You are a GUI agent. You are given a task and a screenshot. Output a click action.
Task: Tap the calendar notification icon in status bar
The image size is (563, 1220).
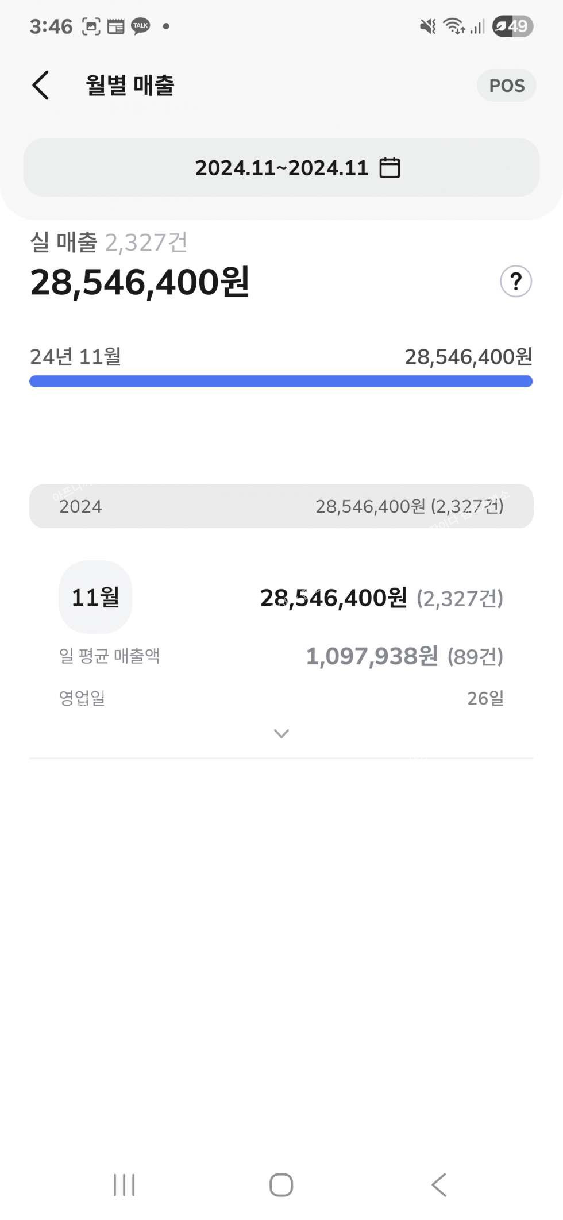click(x=116, y=26)
